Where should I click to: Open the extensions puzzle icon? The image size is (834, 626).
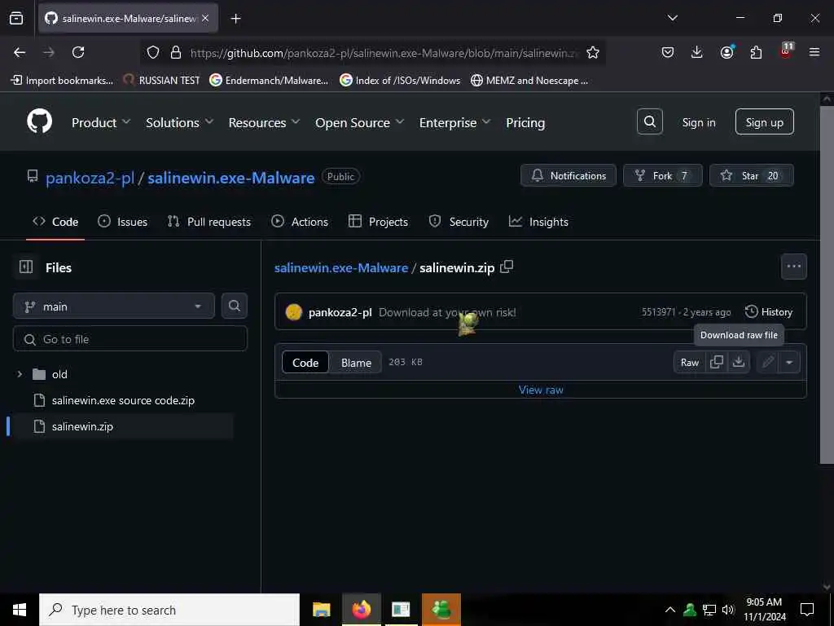tap(756, 52)
